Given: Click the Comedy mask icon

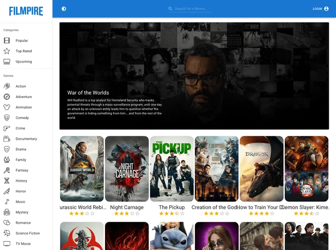Looking at the screenshot, I should click(x=7, y=118).
